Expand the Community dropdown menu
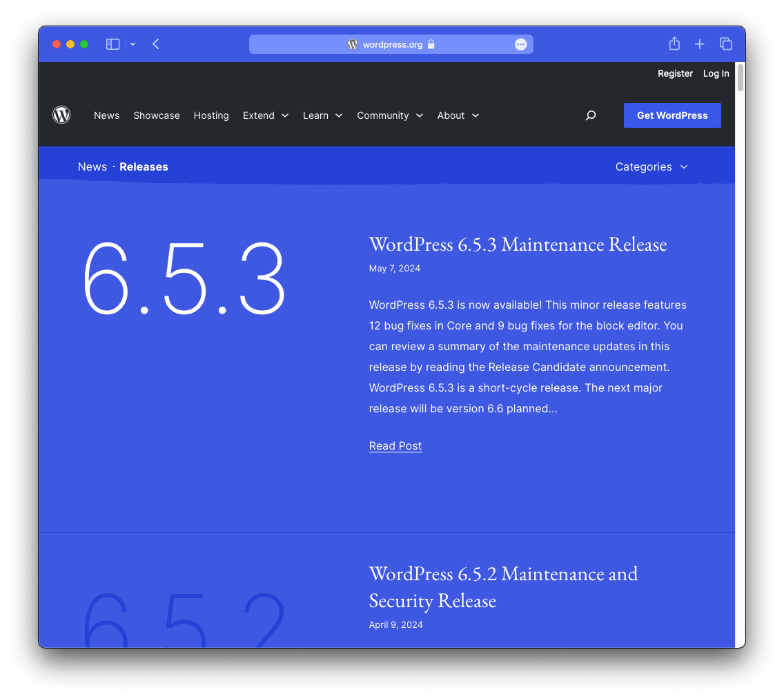Image resolution: width=784 pixels, height=699 pixels. coord(390,115)
